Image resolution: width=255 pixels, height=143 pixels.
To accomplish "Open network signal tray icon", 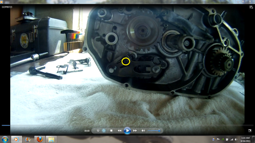I will pyautogui.click(x=232, y=139).
